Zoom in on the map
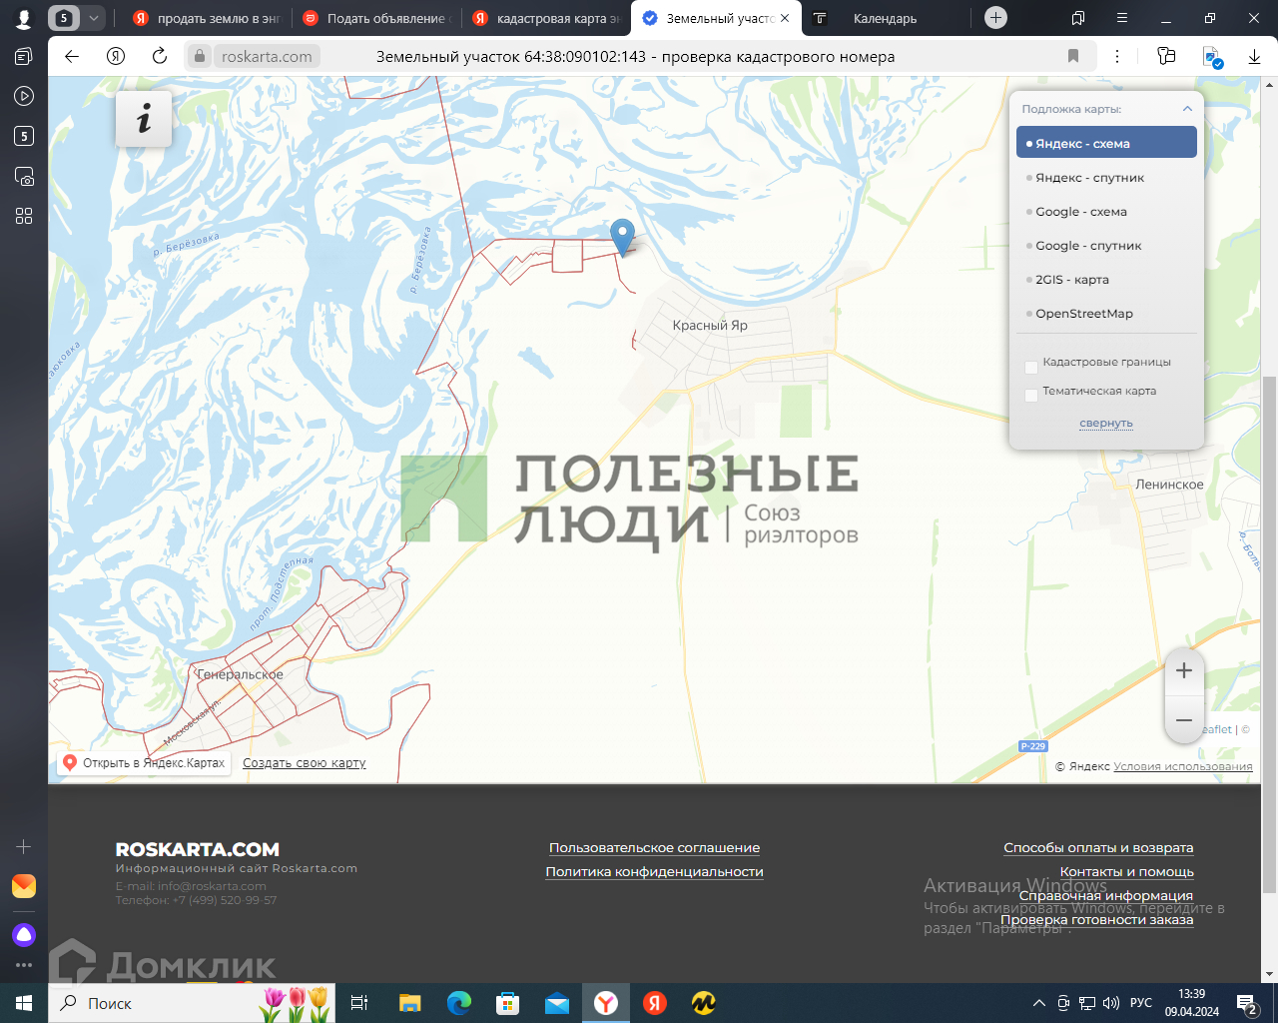 tap(1184, 670)
